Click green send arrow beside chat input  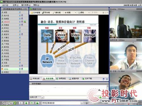[x=100, y=97]
